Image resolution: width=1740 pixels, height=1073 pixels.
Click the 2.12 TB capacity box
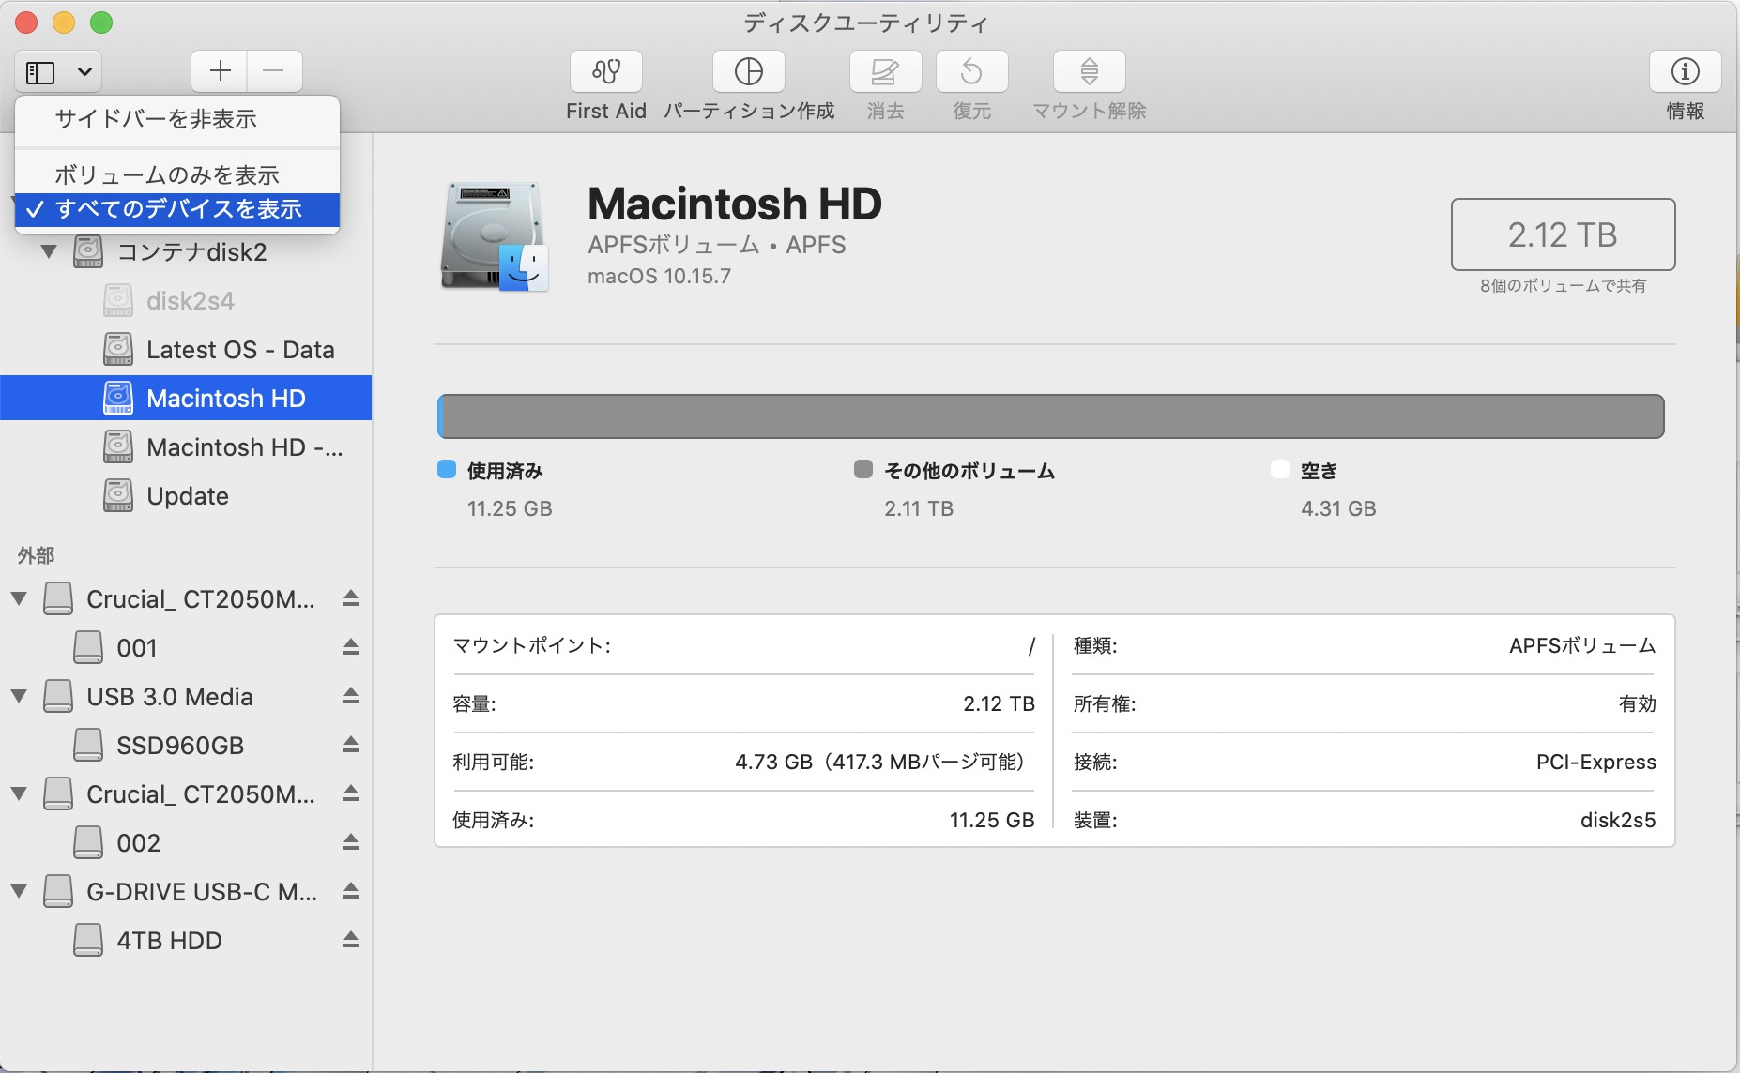point(1563,234)
